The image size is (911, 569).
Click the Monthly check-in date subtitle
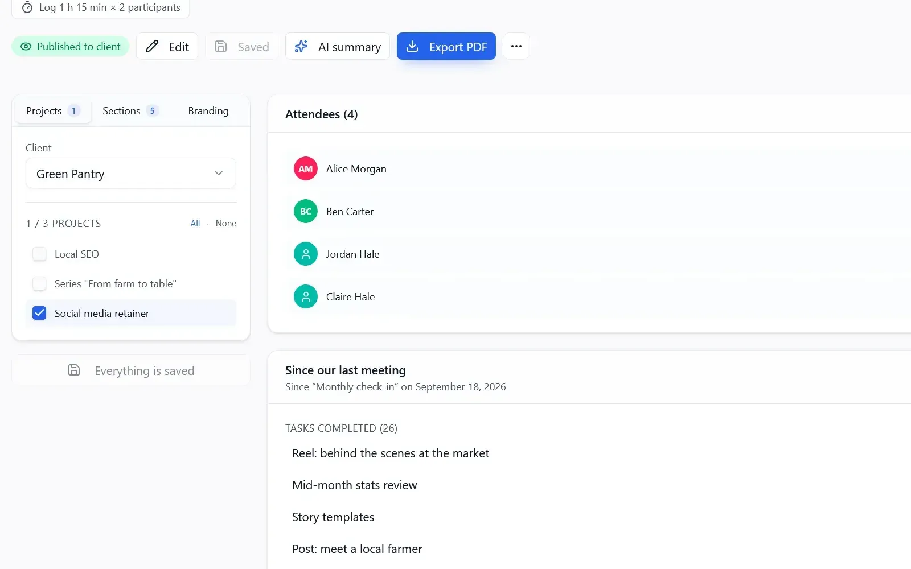[x=396, y=387]
